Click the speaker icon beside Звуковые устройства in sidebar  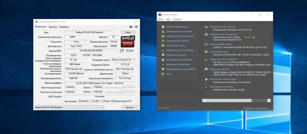pyautogui.click(x=163, y=64)
